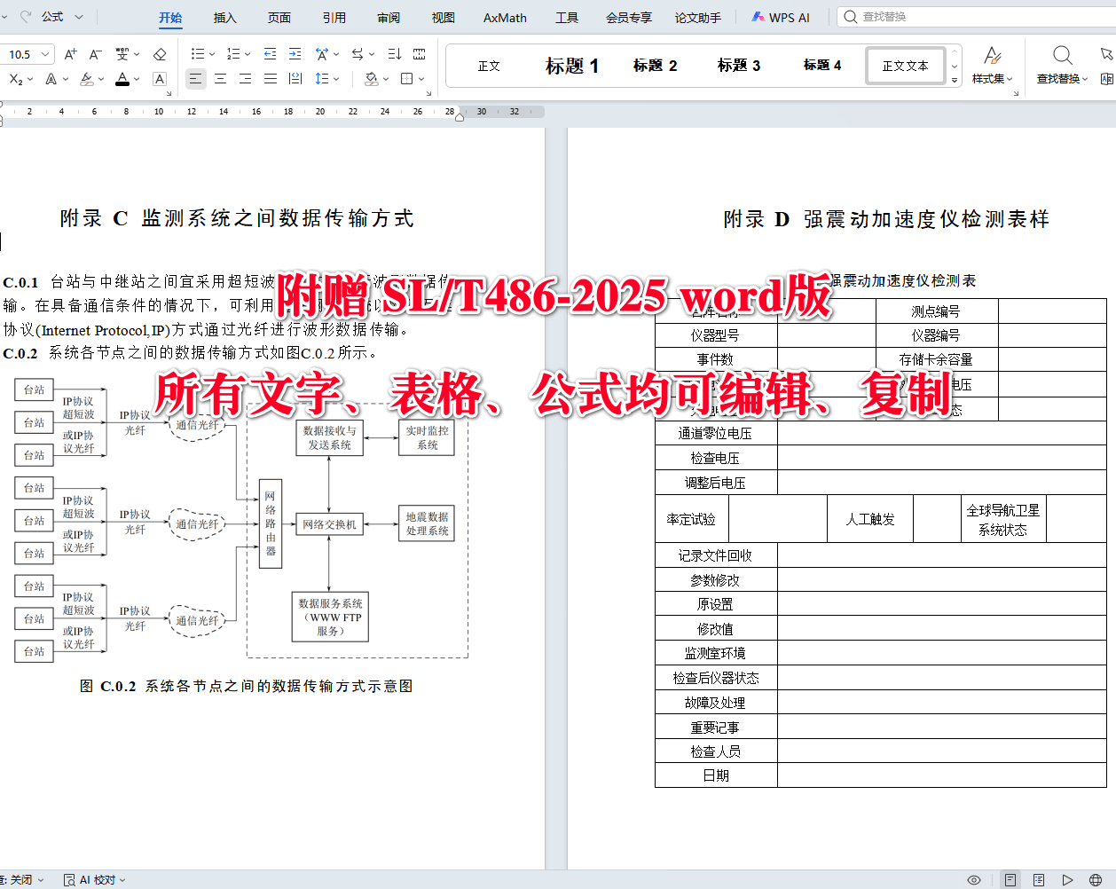Open the 引用 tab
1116x889 pixels.
[x=334, y=18]
